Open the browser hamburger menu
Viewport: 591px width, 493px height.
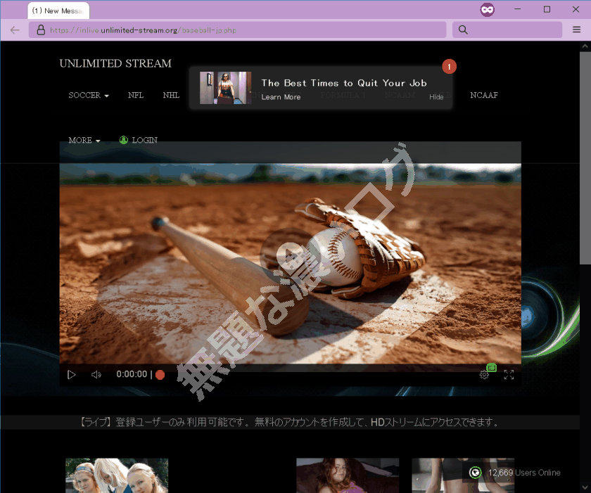[x=576, y=30]
